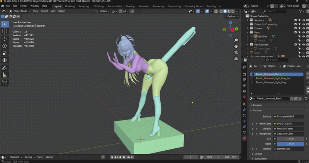The height and width of the screenshot is (163, 309).
Task: Hide the Ball Pen object
Action: (x=304, y=36)
